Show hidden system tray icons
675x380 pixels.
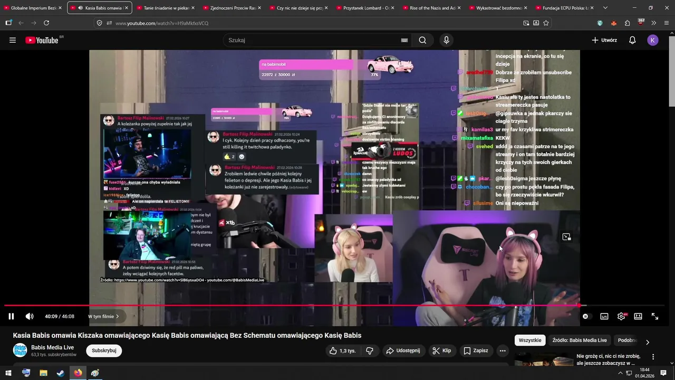[x=621, y=373]
